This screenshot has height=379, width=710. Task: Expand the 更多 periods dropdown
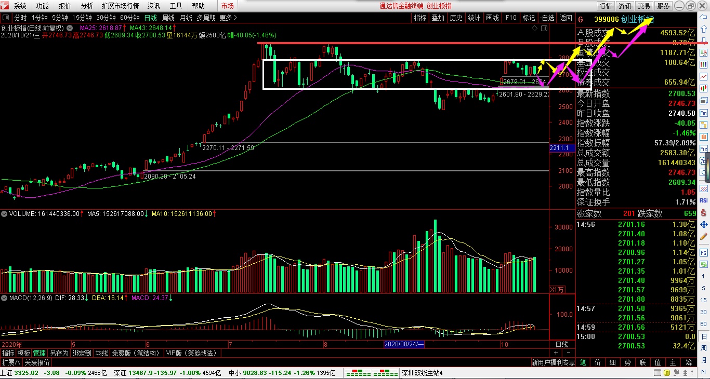click(228, 18)
